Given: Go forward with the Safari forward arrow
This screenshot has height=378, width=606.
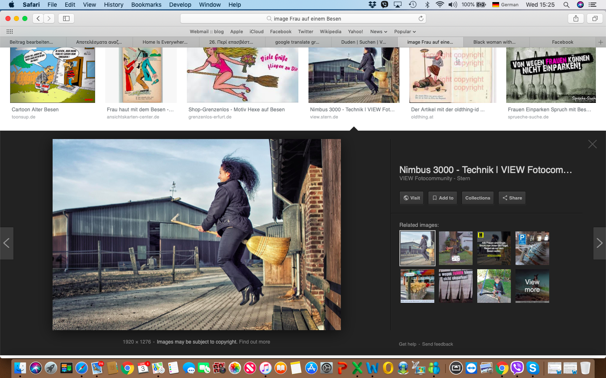Looking at the screenshot, I should click(x=49, y=18).
